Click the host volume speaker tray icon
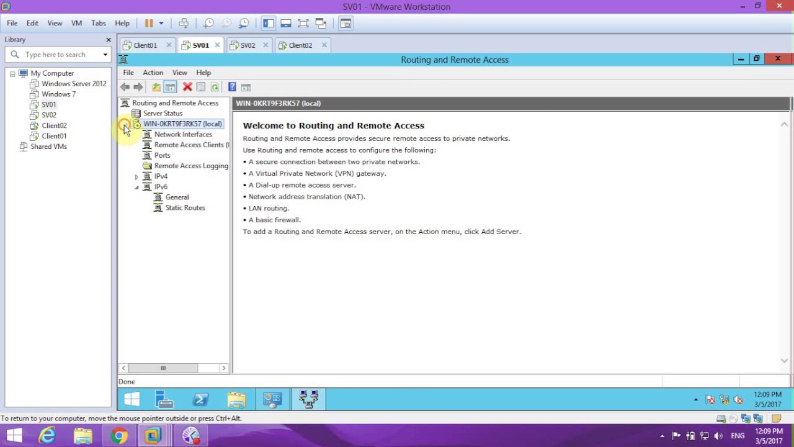The height and width of the screenshot is (447, 794). pyautogui.click(x=719, y=436)
